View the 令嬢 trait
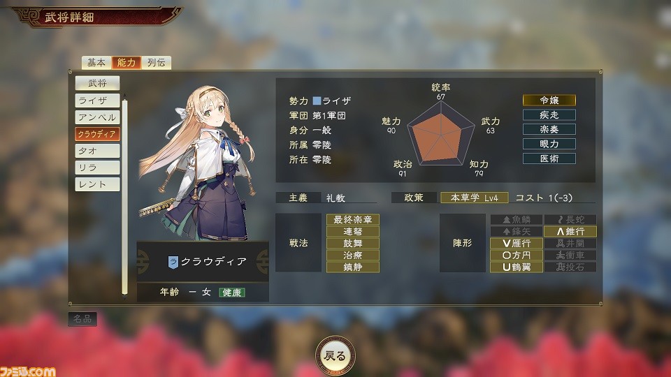Viewport: 671px width, 377px height. click(x=549, y=101)
